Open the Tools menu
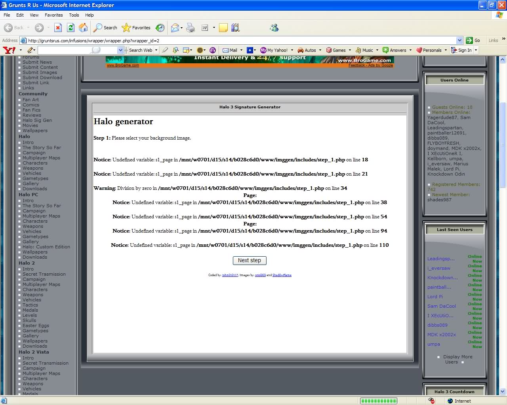The height and width of the screenshot is (405, 507). 74,15
